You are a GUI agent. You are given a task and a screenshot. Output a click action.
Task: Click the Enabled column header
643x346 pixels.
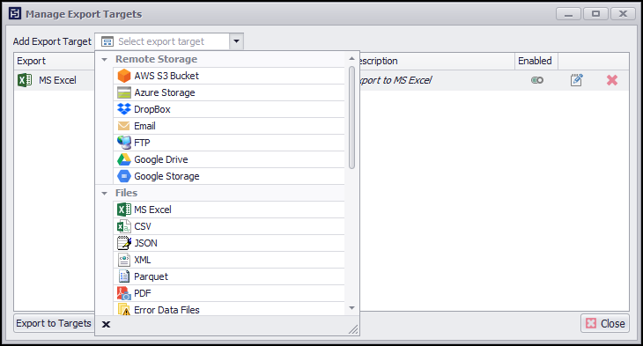[536, 61]
